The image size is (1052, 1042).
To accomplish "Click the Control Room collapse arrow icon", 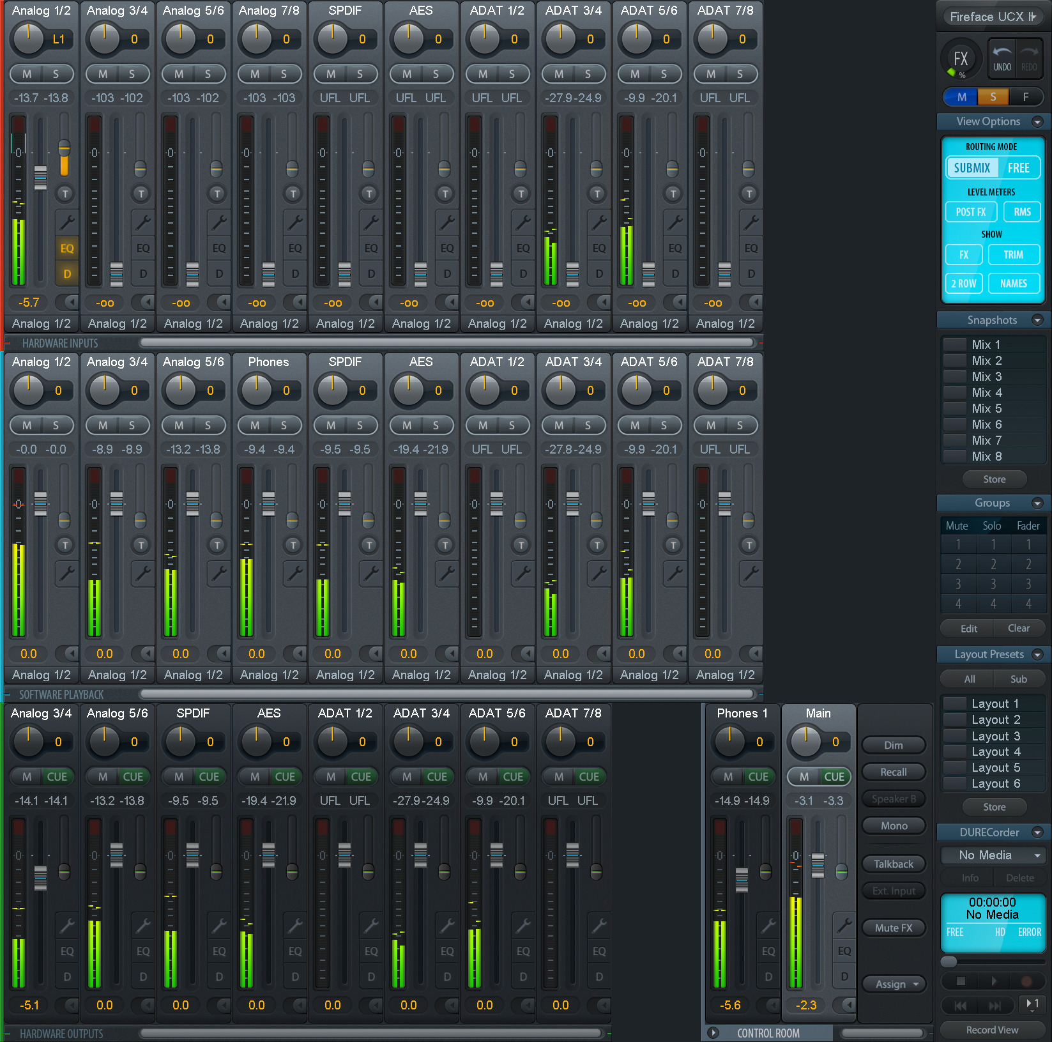I will click(x=713, y=1033).
